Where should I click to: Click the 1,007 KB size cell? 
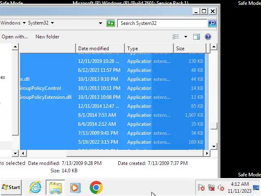point(194,115)
